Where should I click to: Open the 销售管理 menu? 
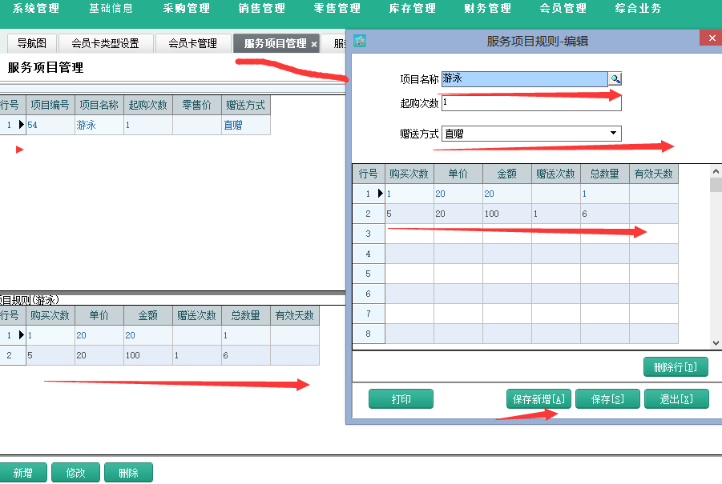click(262, 8)
